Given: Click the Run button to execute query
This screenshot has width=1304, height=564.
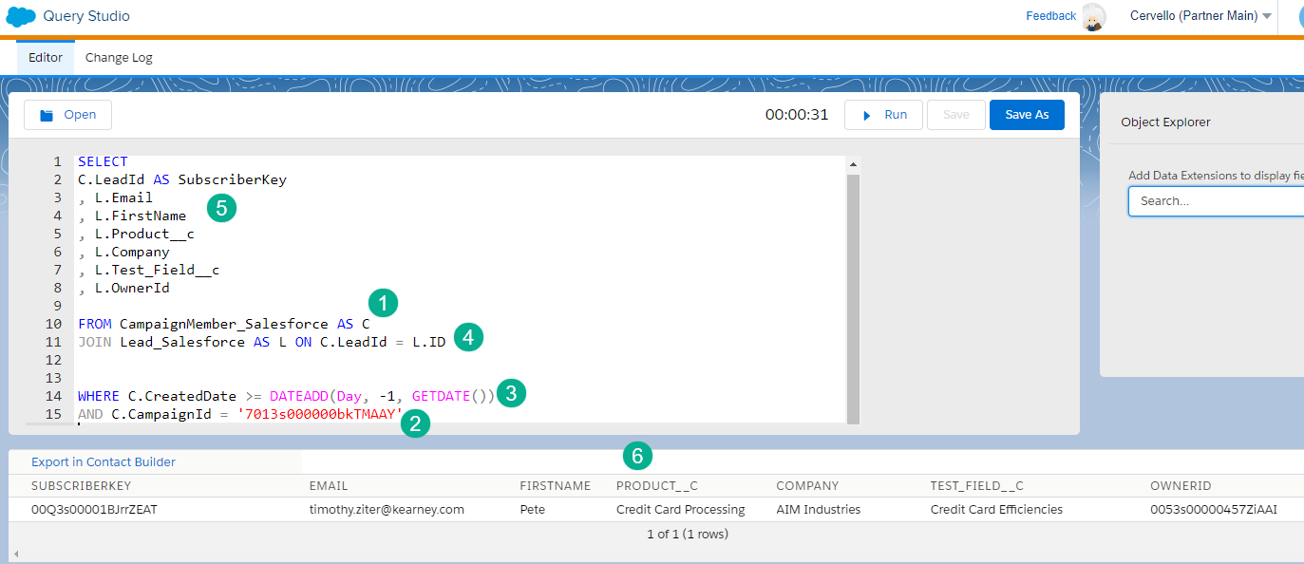Looking at the screenshot, I should pos(883,114).
